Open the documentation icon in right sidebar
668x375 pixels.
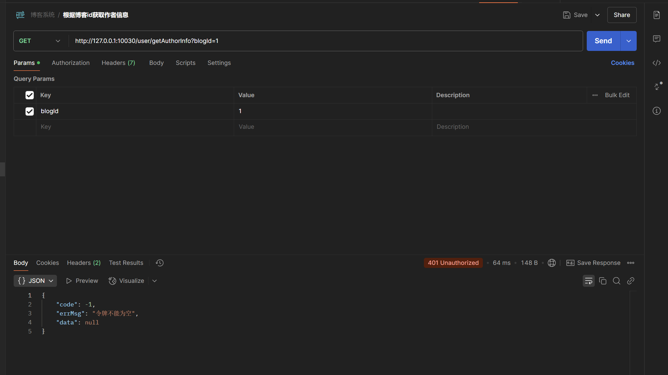point(656,15)
